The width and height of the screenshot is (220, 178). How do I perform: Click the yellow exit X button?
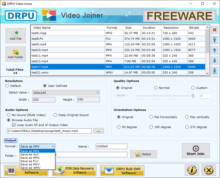pos(209,170)
